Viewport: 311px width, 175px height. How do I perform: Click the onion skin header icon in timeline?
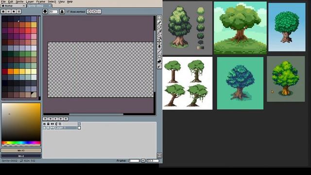click(x=56, y=124)
